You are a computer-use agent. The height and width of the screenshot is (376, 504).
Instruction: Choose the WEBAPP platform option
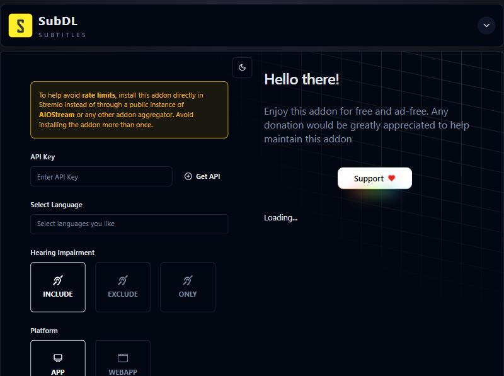click(x=123, y=358)
